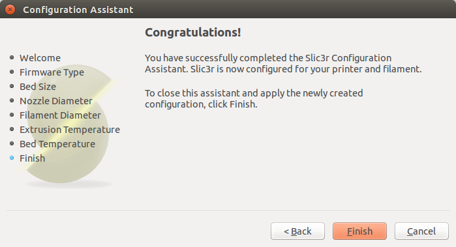
Task: Click the bullet icon beside Filament Diameter
Action: click(12, 115)
